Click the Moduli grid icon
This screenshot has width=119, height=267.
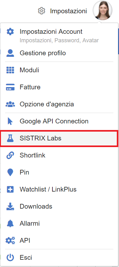pos(10,70)
